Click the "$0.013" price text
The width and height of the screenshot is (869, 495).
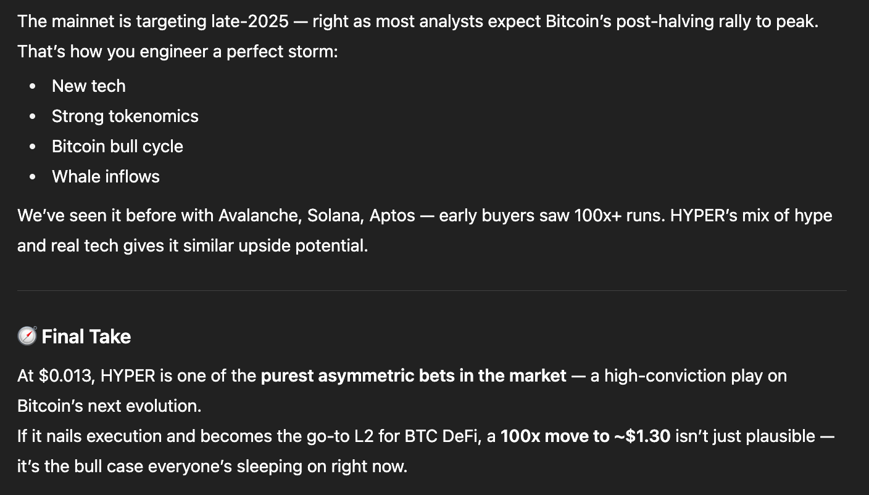click(66, 375)
